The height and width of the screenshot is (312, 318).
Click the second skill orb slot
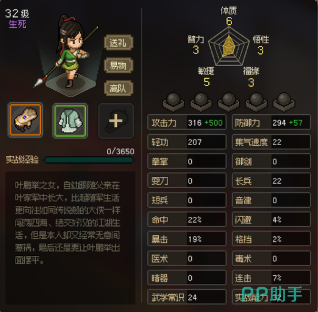pos(201,102)
